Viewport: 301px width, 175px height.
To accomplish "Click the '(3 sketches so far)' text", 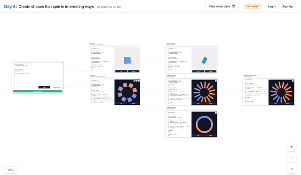I will tap(109, 7).
